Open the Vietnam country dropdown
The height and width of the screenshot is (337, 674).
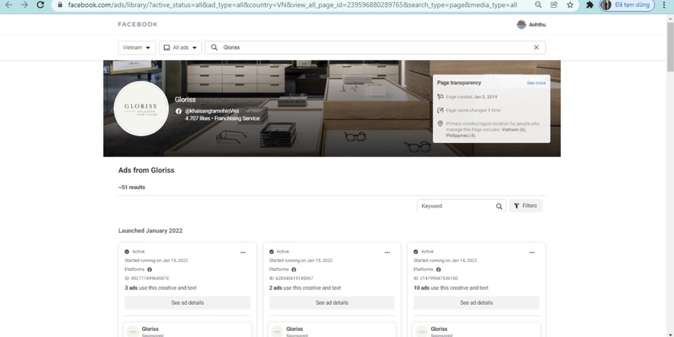coord(137,47)
